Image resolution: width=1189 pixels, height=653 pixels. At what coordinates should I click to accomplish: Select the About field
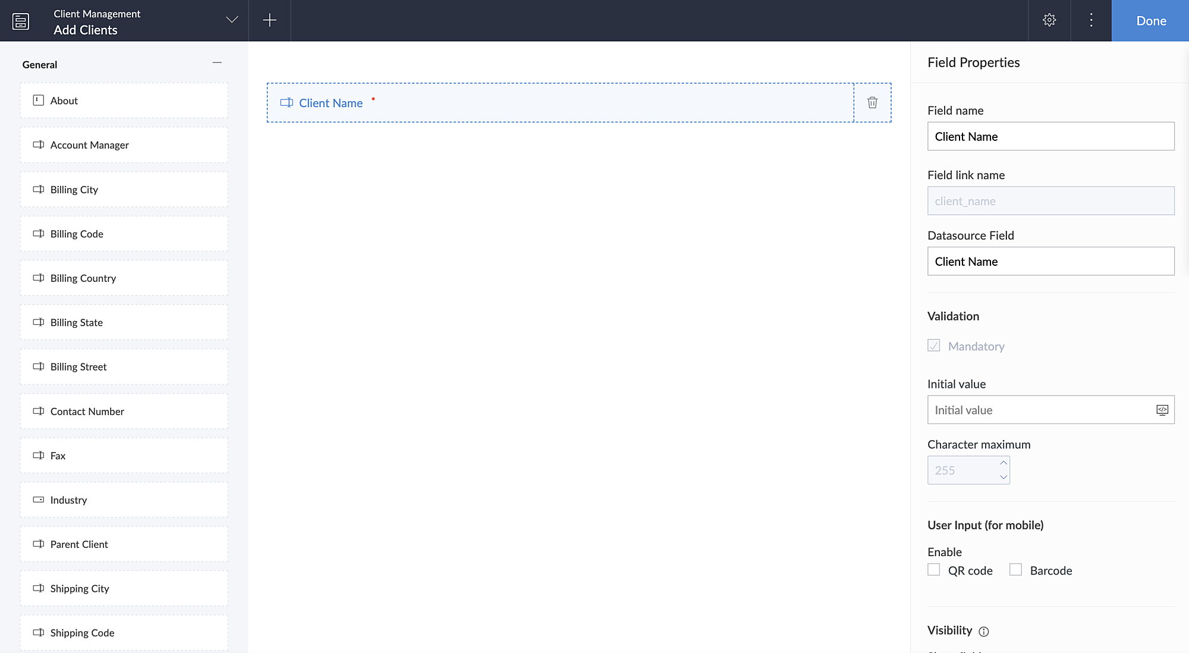point(124,101)
